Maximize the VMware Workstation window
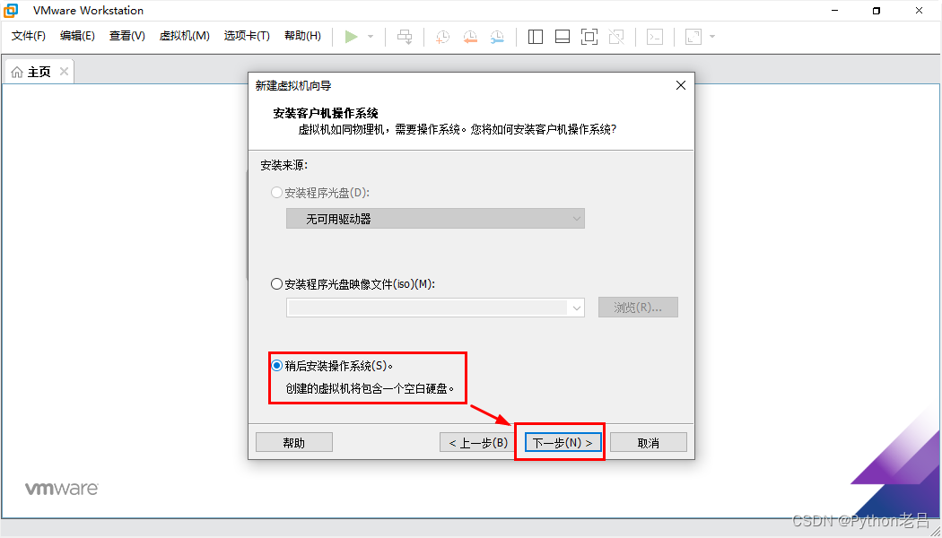Viewport: 942px width, 538px height. coord(877,11)
